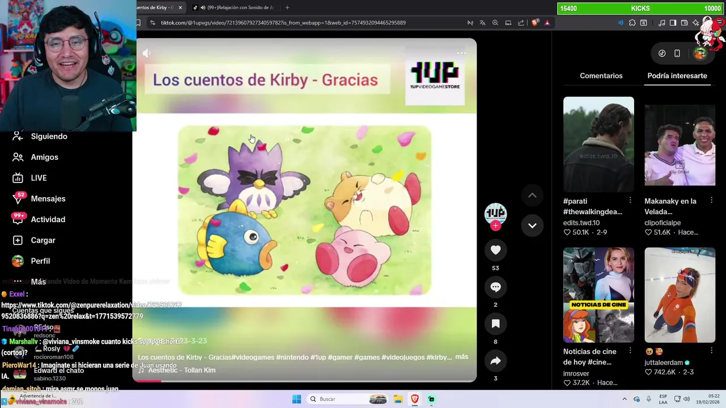Open the get-app phone icon at top right
726x408 pixels.
677,53
